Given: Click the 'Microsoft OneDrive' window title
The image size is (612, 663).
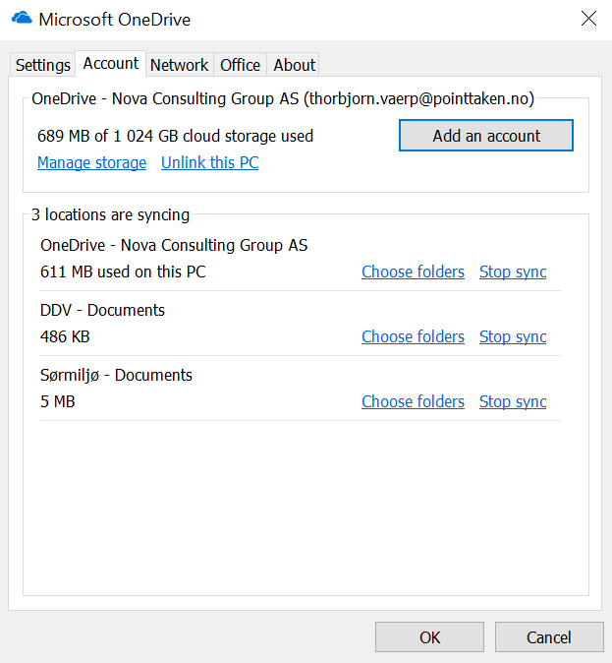Looking at the screenshot, I should pos(115,20).
